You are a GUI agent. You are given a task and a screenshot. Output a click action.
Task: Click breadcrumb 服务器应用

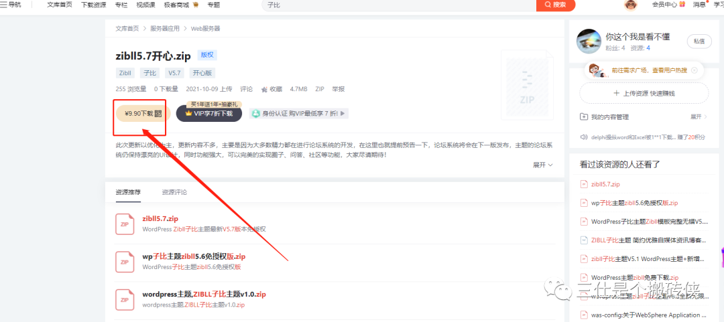click(x=165, y=29)
